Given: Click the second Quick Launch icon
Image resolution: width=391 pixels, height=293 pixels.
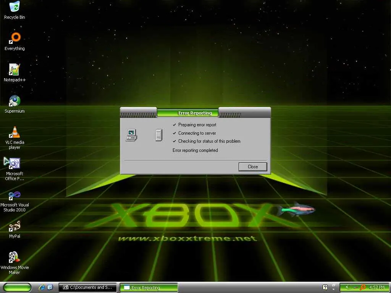Looking at the screenshot, I should pyautogui.click(x=50, y=288).
